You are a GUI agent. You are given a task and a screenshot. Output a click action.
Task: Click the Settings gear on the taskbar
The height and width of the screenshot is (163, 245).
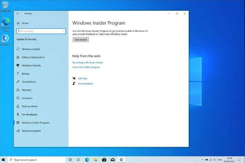[x=121, y=160]
